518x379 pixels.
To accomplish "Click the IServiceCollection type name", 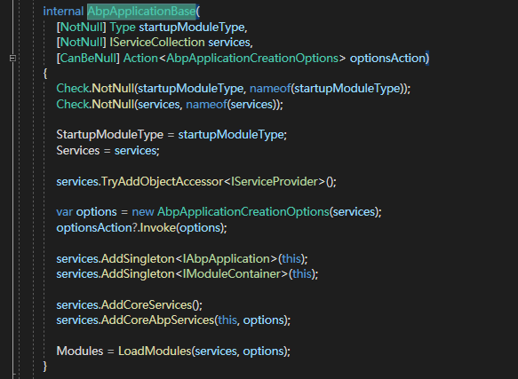I will (157, 43).
